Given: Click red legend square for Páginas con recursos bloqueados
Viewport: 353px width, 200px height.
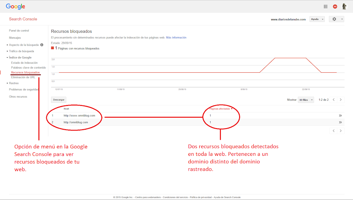Looking at the screenshot, I should 53,48.
